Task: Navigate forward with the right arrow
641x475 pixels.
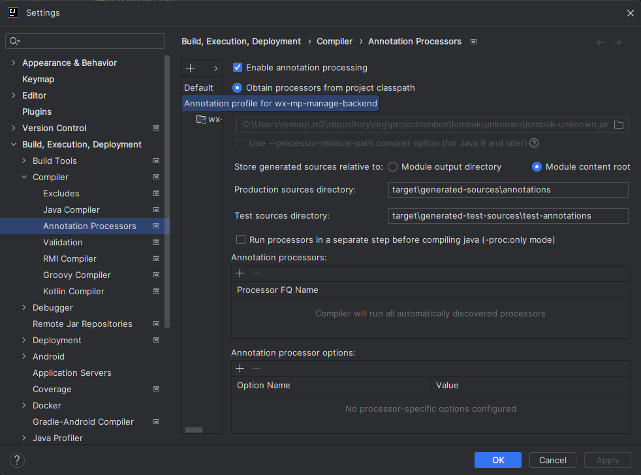Action: pos(618,42)
